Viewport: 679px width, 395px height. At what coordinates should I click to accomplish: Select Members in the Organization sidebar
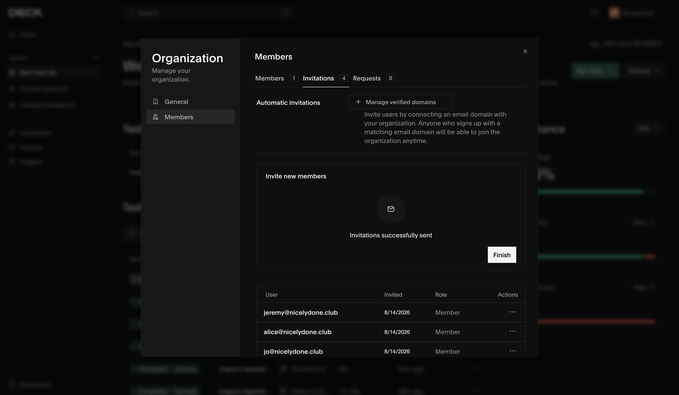pos(190,117)
